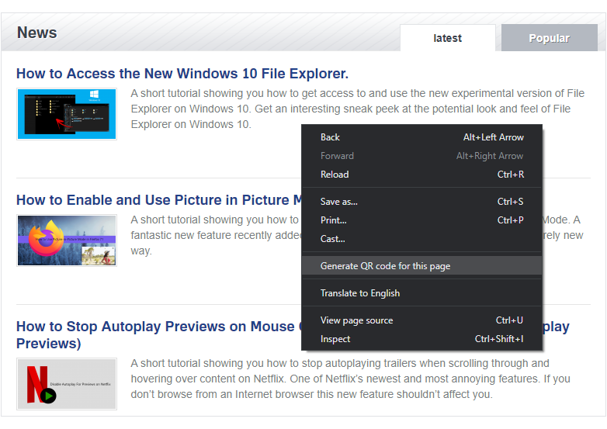This screenshot has height=429, width=607.
Task: Open the Windows 10 File Explorer article link
Action: point(182,74)
